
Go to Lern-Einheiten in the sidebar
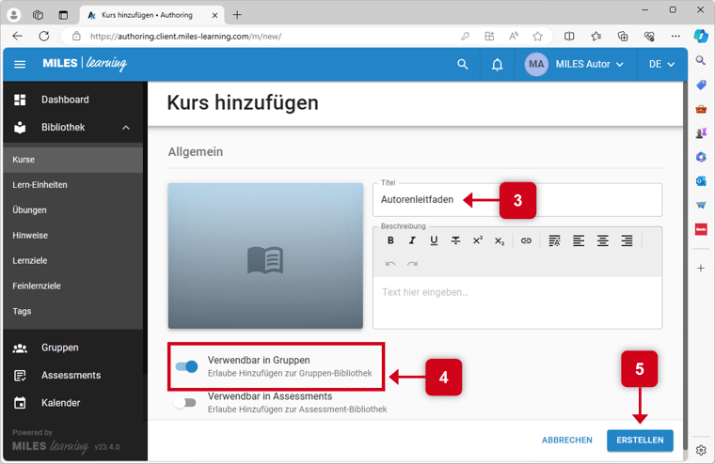40,185
